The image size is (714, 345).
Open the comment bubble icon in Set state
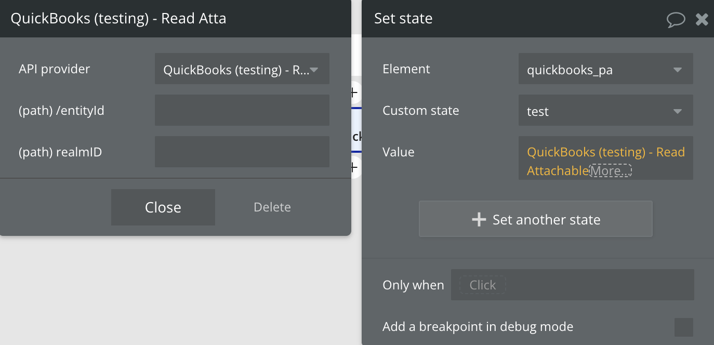click(x=676, y=20)
